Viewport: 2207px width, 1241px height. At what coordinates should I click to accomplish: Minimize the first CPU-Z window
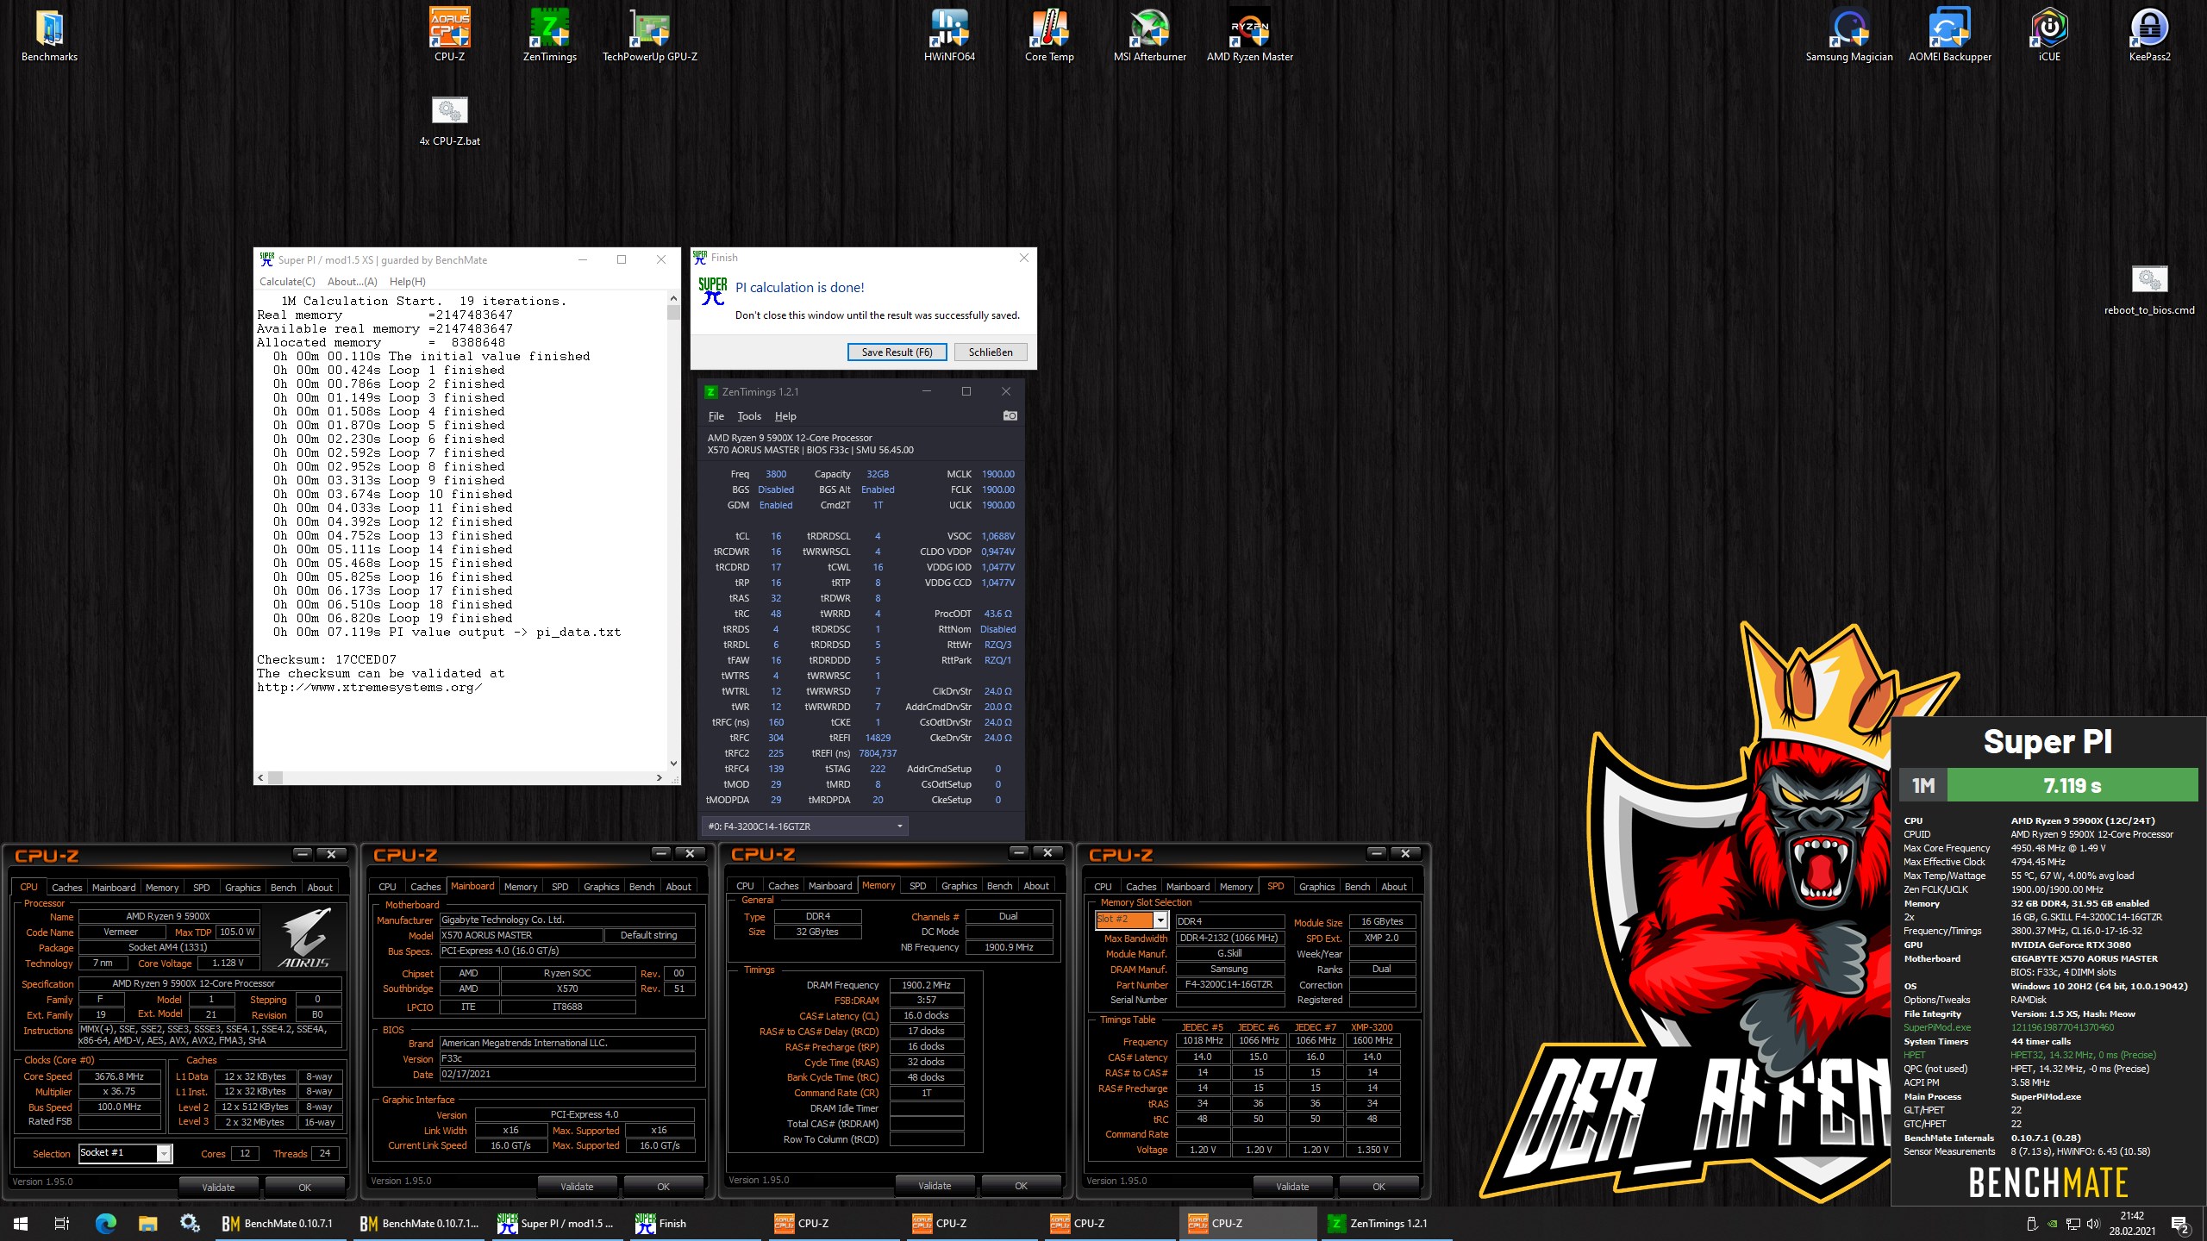[302, 853]
